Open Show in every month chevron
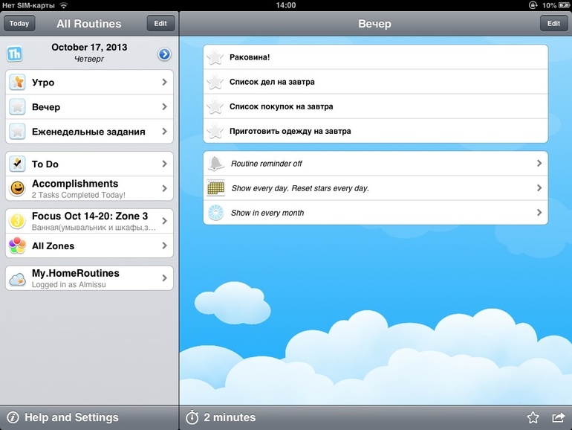 [539, 212]
